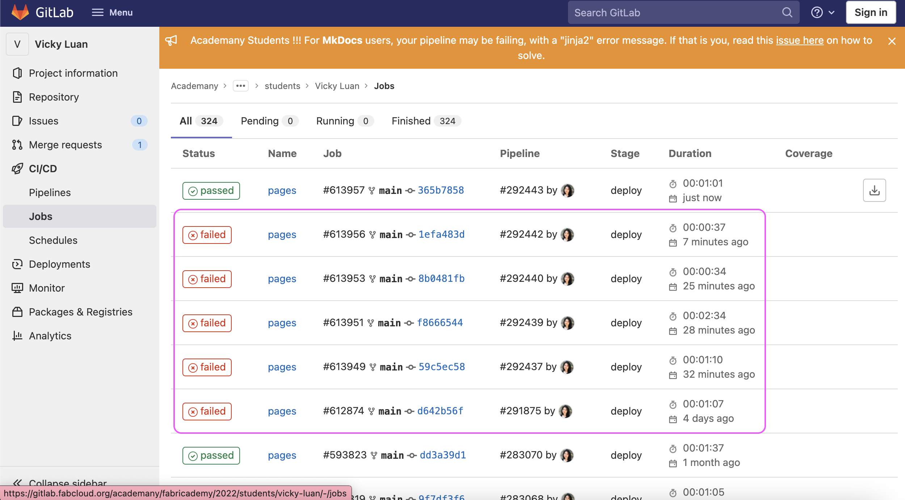Click the GitLab fox logo

20,12
